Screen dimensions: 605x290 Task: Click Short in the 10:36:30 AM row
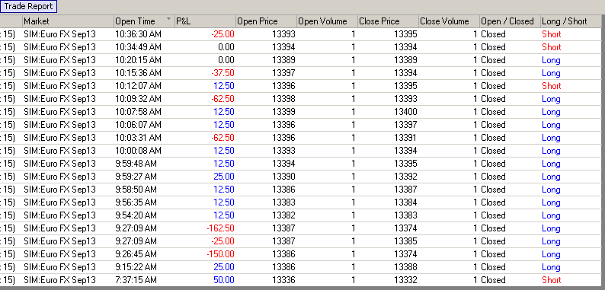(x=552, y=34)
